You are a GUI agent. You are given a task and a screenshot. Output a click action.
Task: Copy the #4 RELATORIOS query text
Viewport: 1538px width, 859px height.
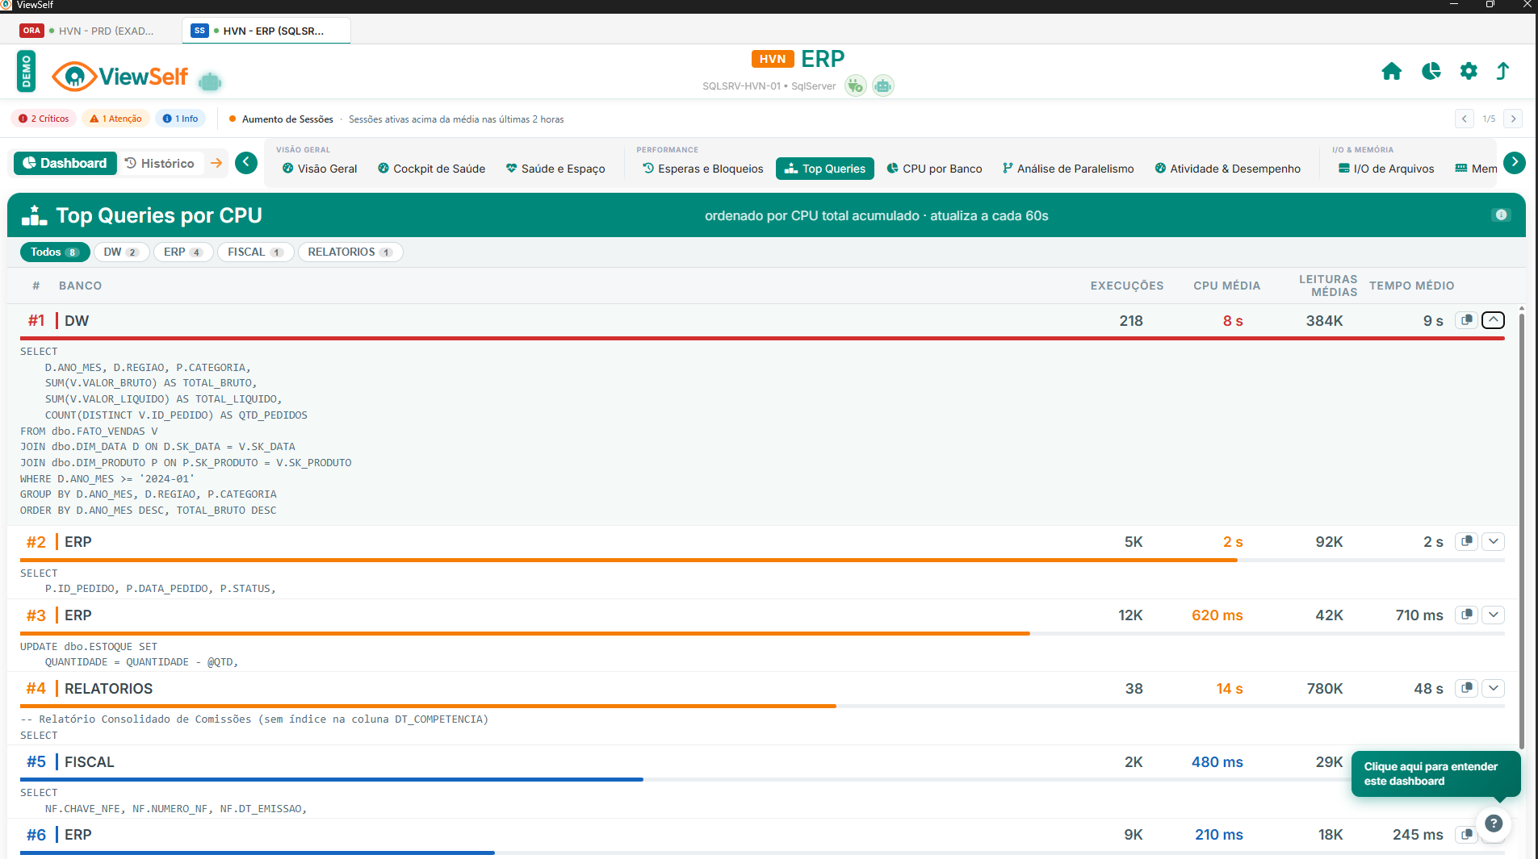[x=1467, y=688]
